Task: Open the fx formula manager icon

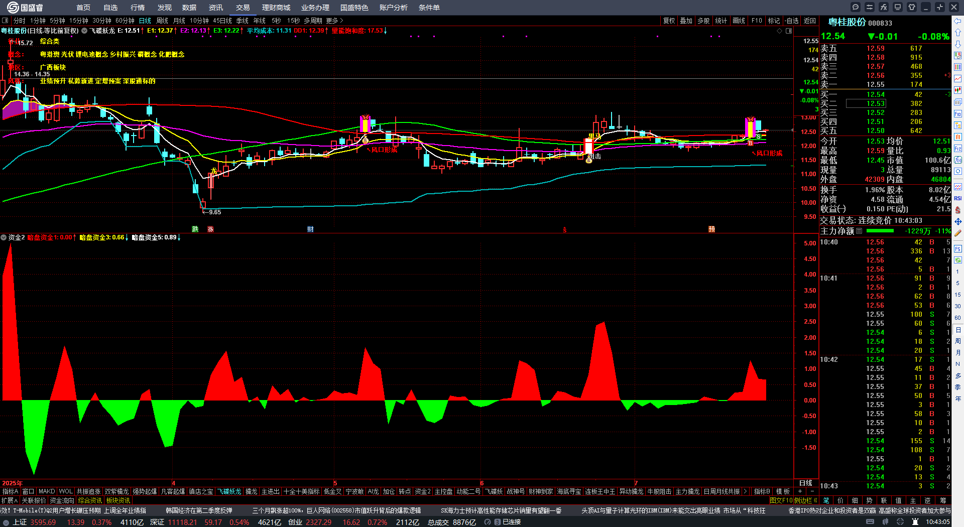Action: pos(884,7)
